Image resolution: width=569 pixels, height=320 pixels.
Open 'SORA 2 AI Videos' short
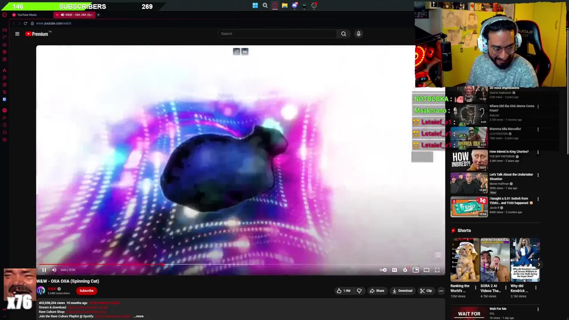click(495, 260)
